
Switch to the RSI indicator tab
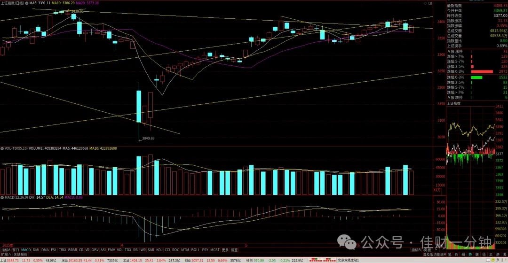[x=136, y=250]
